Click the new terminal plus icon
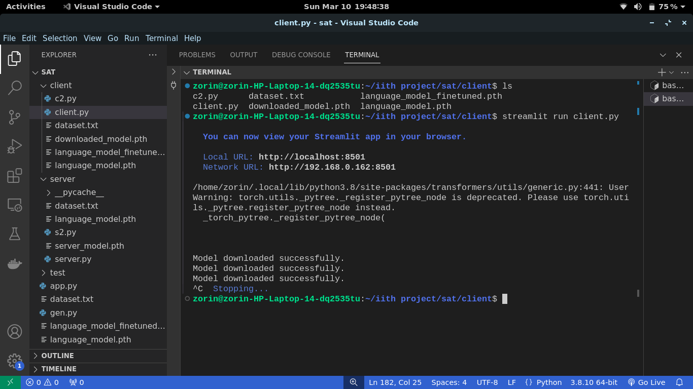Screen dimensions: 693x389 (662, 72)
